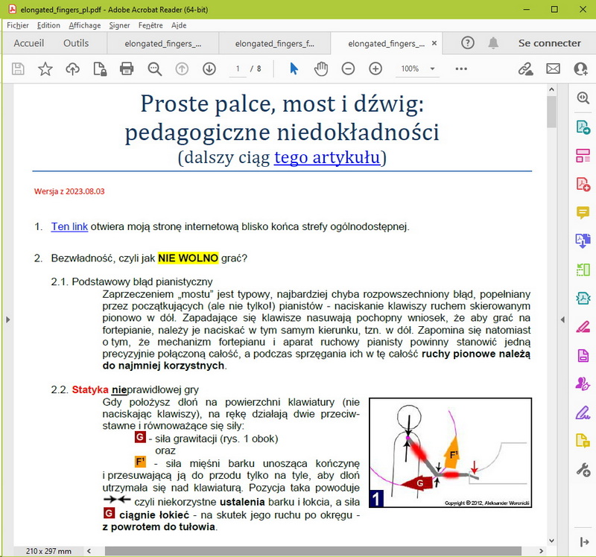Image resolution: width=596 pixels, height=557 pixels.
Task: Send file by email envelope icon
Action: pyautogui.click(x=553, y=69)
